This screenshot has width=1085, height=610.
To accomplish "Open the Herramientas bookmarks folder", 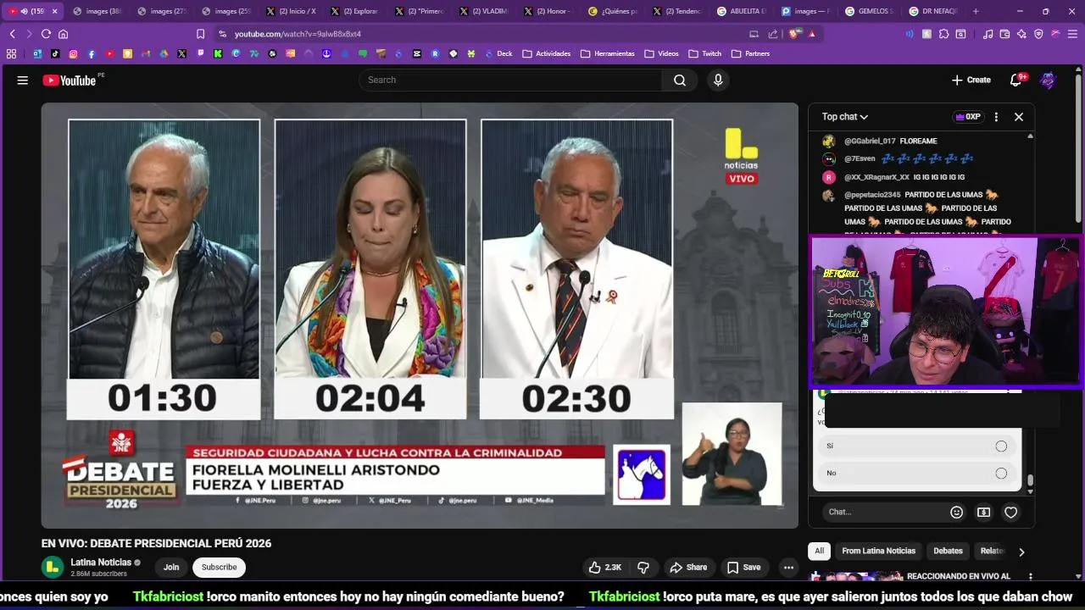I will (608, 53).
